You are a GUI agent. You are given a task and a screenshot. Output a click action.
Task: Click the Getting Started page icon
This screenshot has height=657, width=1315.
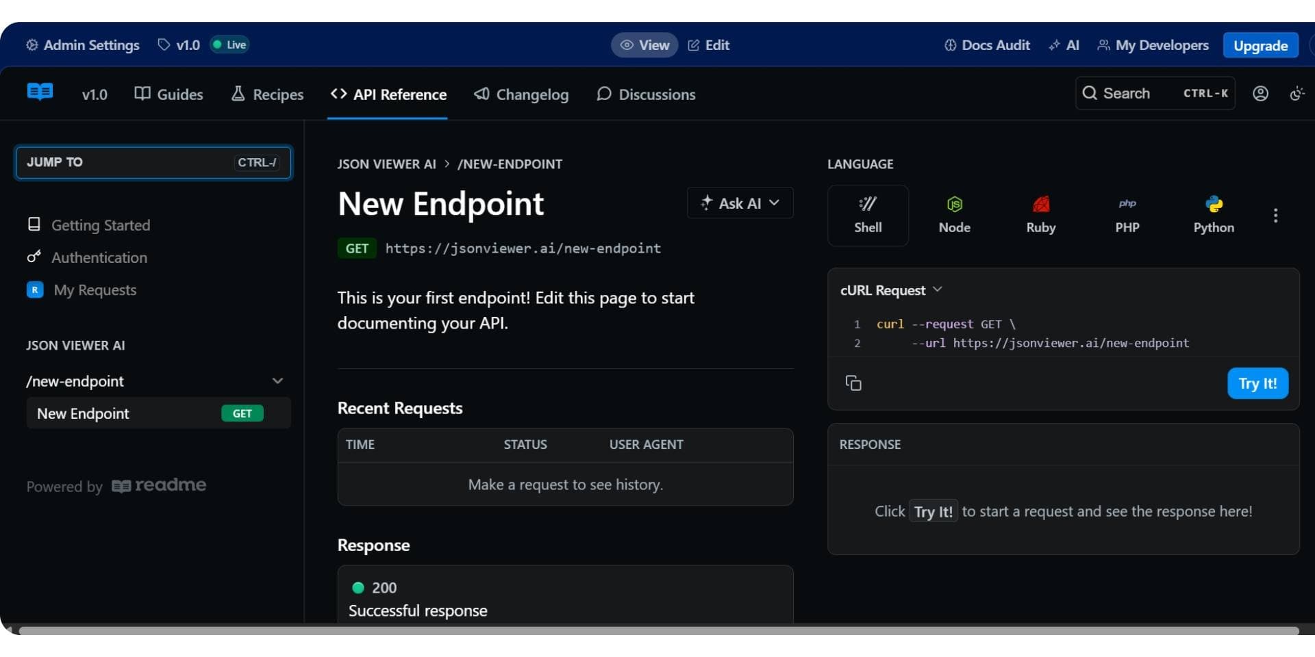[34, 224]
